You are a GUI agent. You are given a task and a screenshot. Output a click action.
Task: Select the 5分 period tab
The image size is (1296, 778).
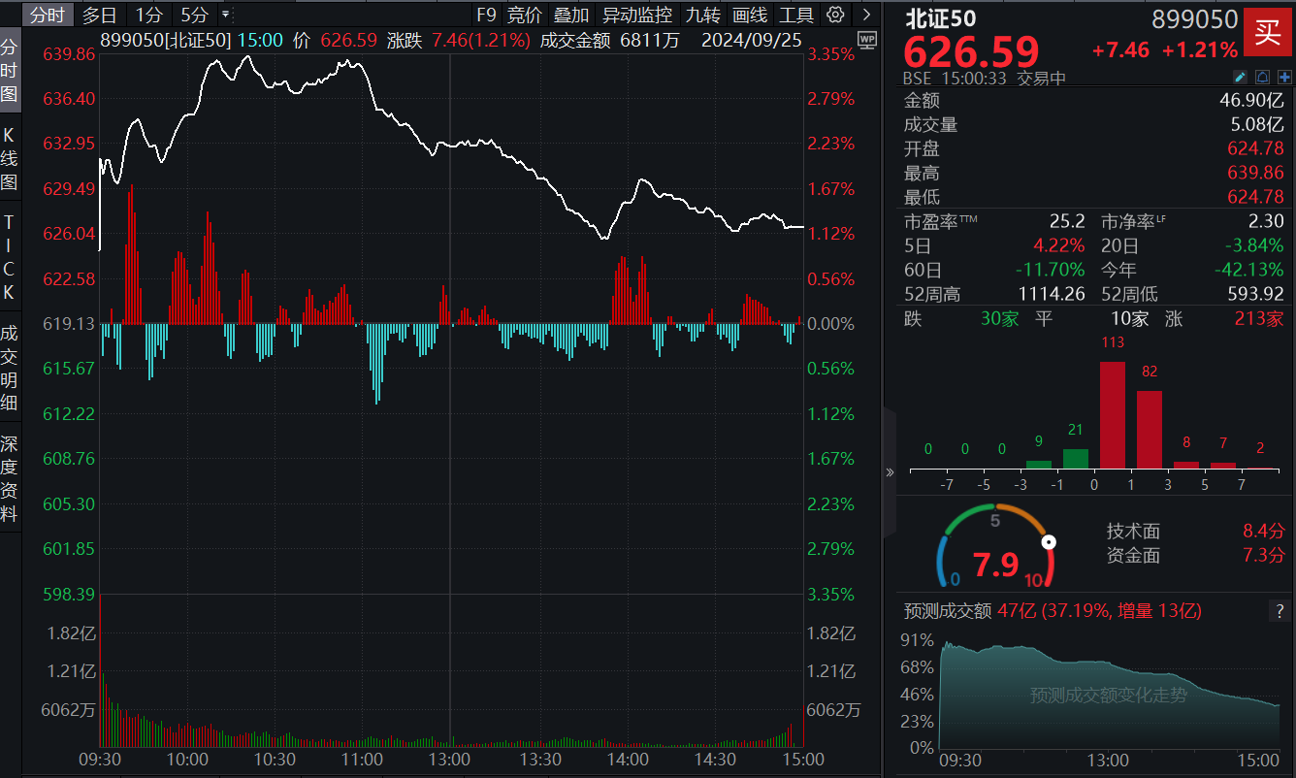pos(194,15)
